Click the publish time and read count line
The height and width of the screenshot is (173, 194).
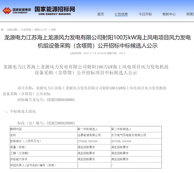tap(97, 53)
